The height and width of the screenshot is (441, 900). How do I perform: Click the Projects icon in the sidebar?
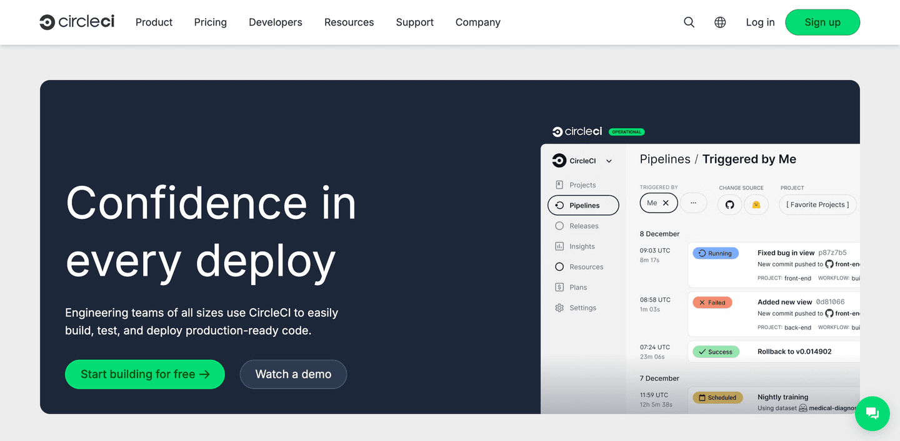559,185
